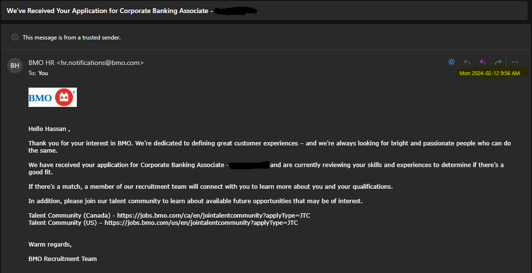Click the 'Warm regards' closing line
Screen dimensions: 532x273
[x=50, y=244]
